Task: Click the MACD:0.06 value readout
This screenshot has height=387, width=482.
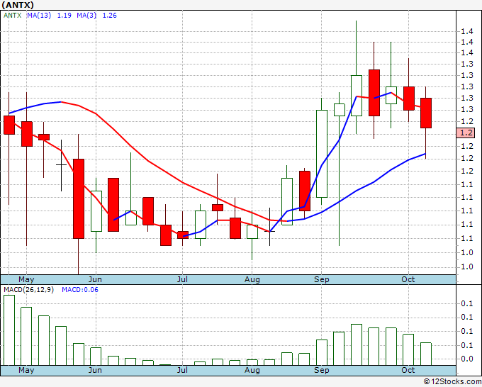Action: pyautogui.click(x=80, y=290)
